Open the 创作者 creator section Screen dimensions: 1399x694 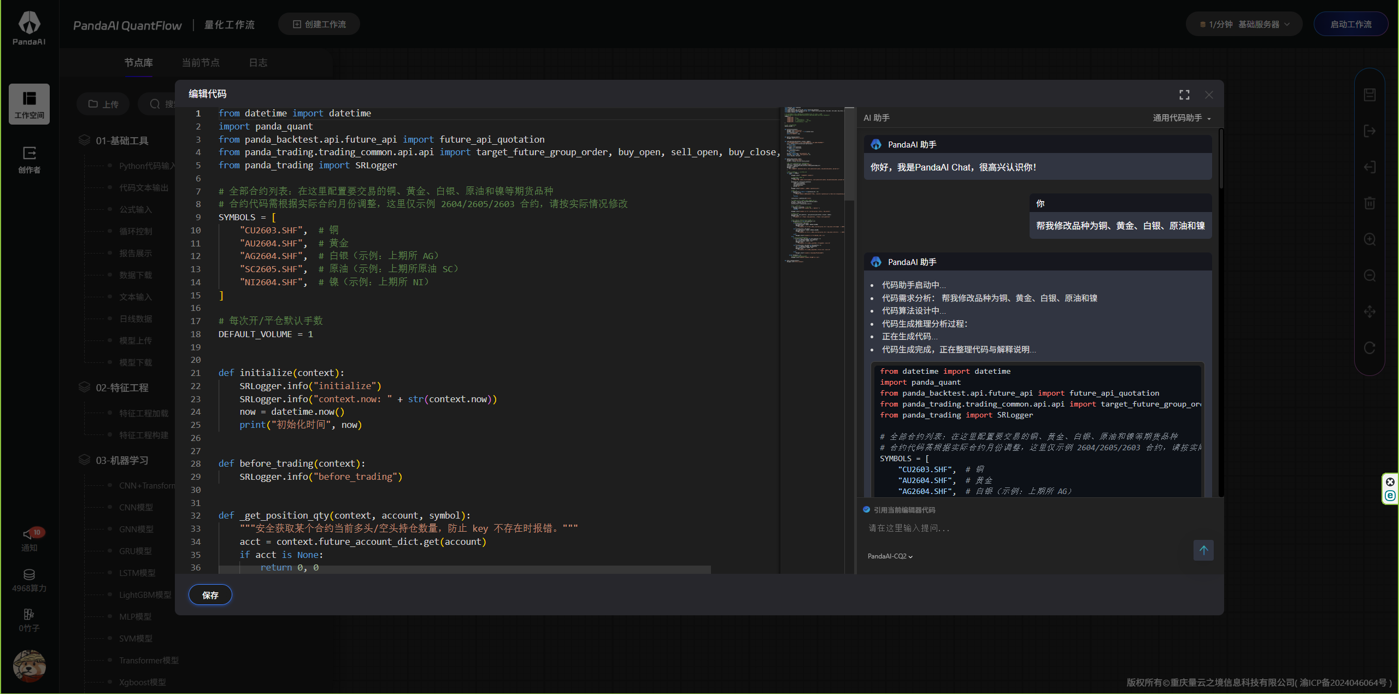click(29, 160)
